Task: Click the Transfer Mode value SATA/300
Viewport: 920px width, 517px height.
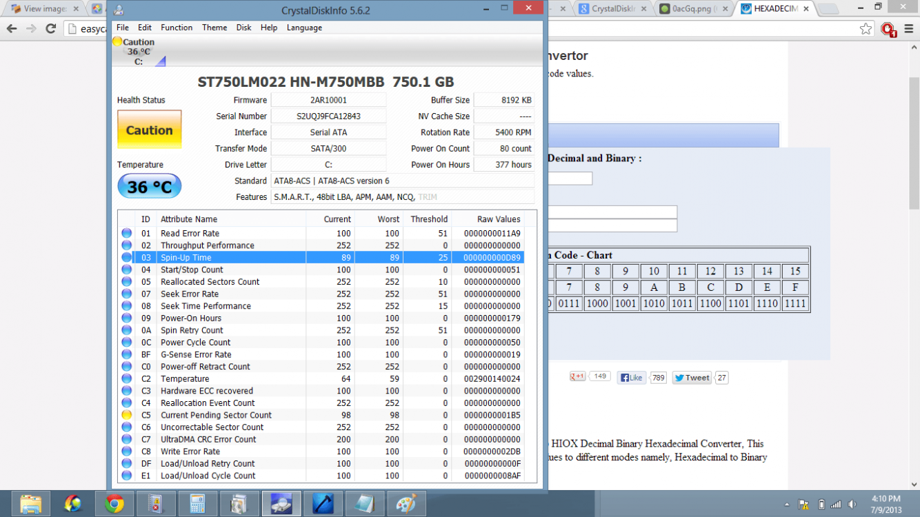Action: tap(328, 148)
